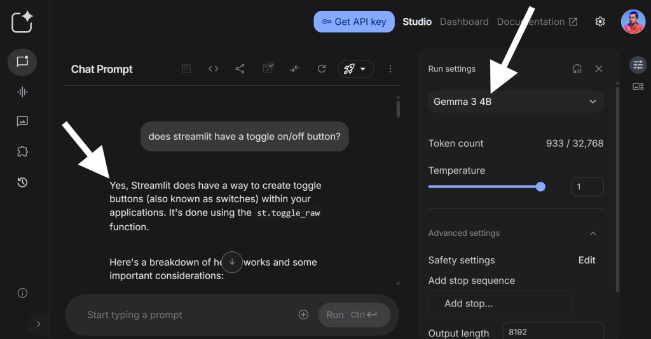Open the three-dot more options menu

pyautogui.click(x=390, y=69)
